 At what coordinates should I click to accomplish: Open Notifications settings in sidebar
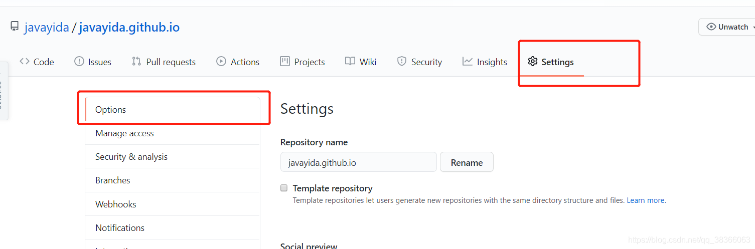[173, 227]
